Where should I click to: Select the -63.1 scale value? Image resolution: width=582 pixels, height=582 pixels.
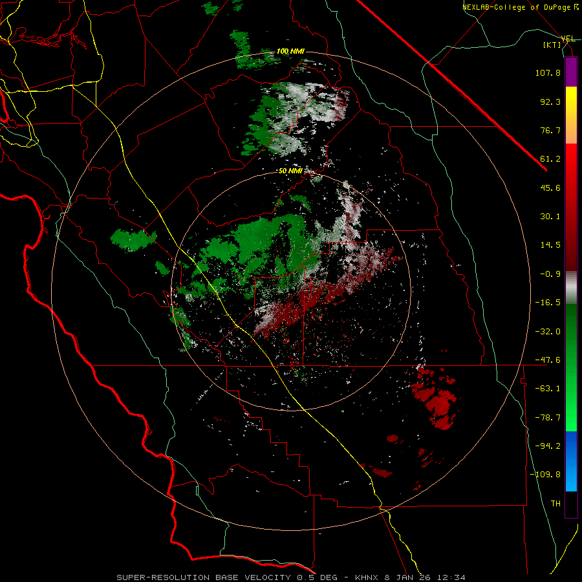548,389
